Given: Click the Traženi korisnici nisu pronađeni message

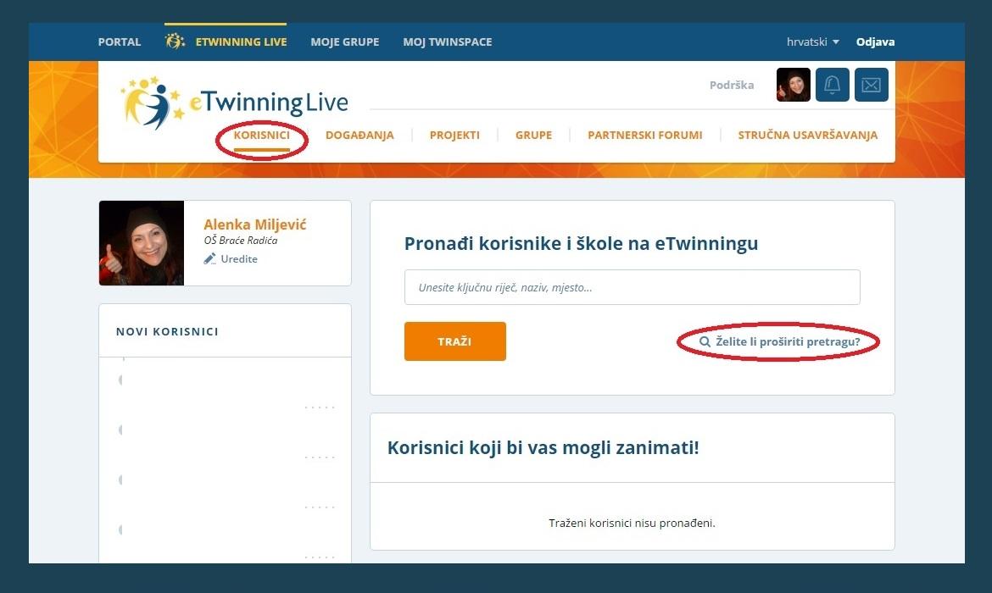Looking at the screenshot, I should pos(632,523).
